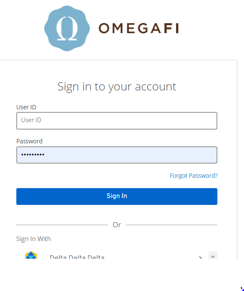Click the OMEGAFI brown wordmark
The width and height of the screenshot is (244, 291).
[139, 28]
